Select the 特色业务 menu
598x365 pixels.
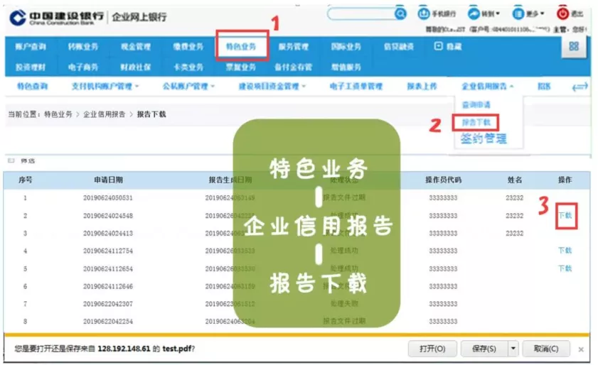point(241,46)
